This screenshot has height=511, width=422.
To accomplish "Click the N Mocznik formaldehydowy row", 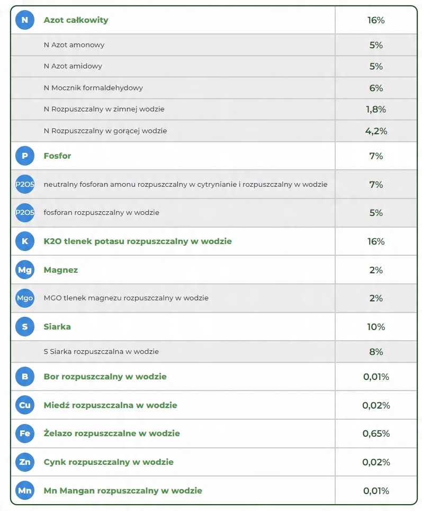I will click(214, 88).
